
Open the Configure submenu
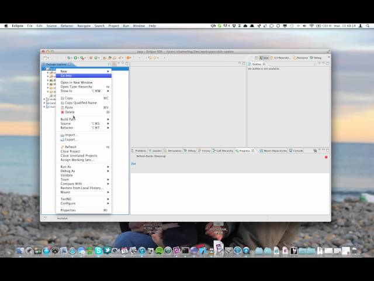[x=84, y=203]
